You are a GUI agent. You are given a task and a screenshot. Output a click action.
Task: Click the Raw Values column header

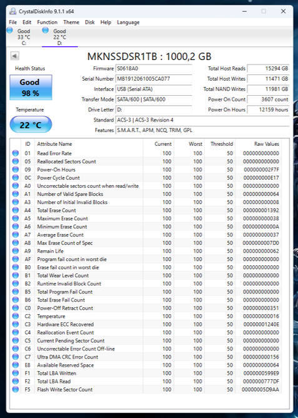pyautogui.click(x=258, y=144)
